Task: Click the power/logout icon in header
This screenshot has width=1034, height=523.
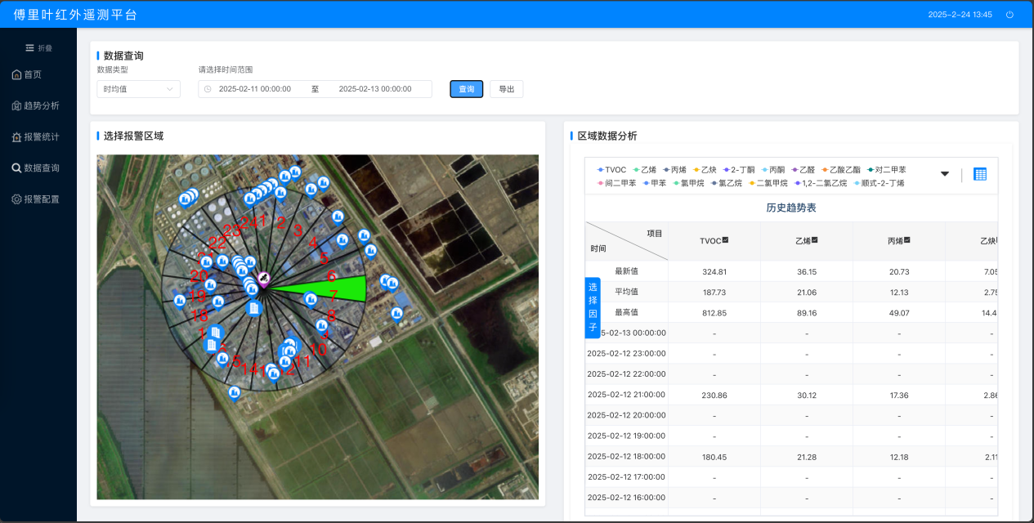Action: [x=1009, y=15]
